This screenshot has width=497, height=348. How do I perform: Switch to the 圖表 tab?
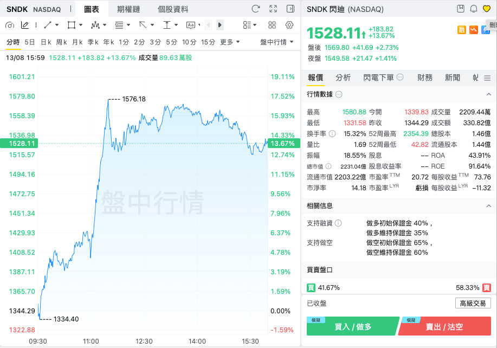(x=92, y=9)
